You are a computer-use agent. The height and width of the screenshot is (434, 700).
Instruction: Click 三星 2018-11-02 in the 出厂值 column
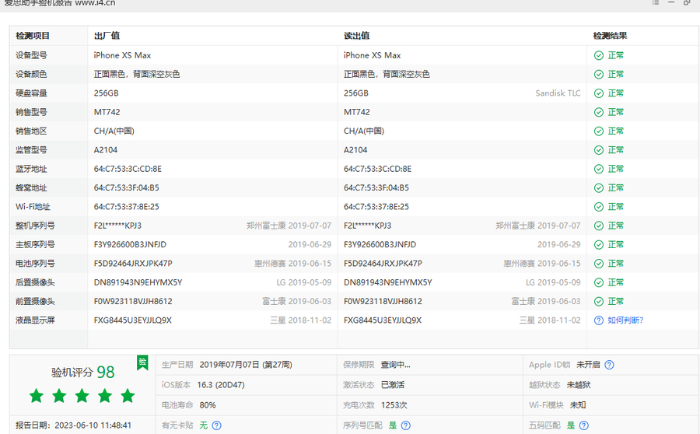tap(300, 320)
